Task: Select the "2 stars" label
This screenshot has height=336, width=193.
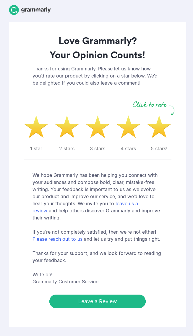Action: pyautogui.click(x=67, y=148)
